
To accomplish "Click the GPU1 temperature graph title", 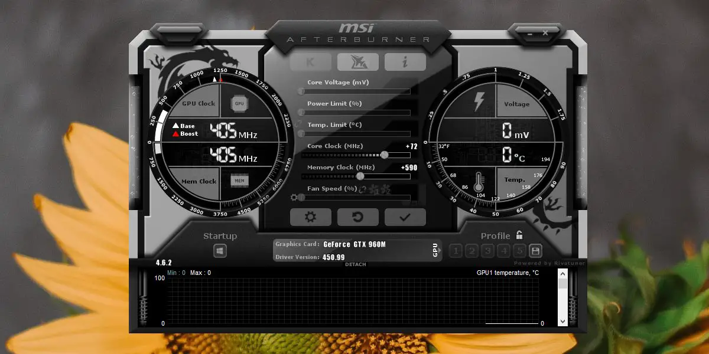I will [x=508, y=273].
